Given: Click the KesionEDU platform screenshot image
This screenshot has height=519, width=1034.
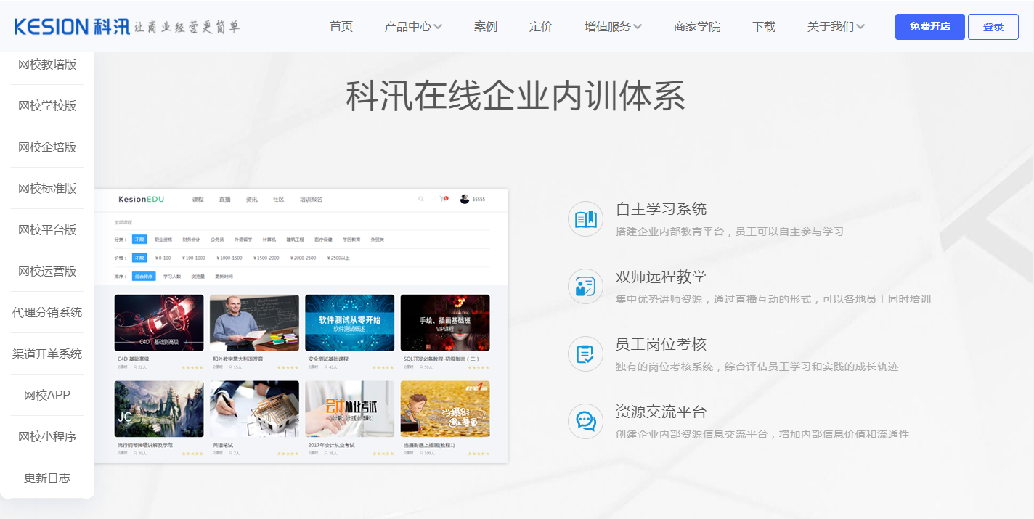Looking at the screenshot, I should [x=301, y=326].
